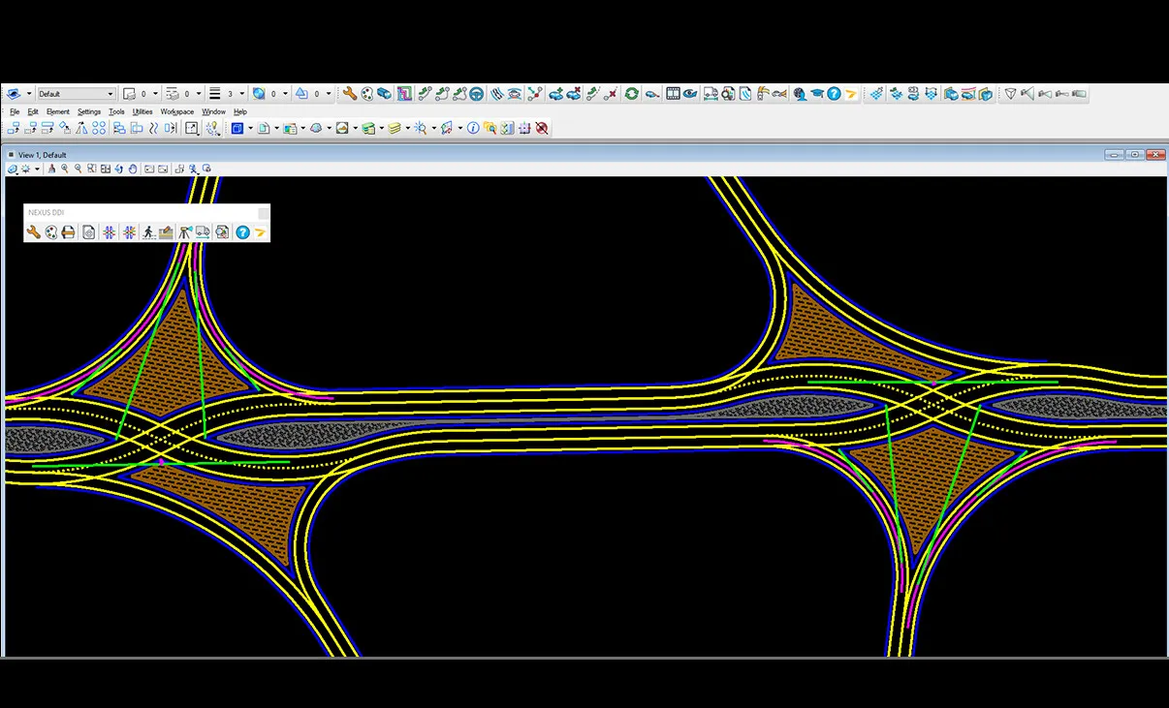The height and width of the screenshot is (708, 1169).
Task: Click the Zoom Out magnifier in view toolbar
Action: pos(78,169)
